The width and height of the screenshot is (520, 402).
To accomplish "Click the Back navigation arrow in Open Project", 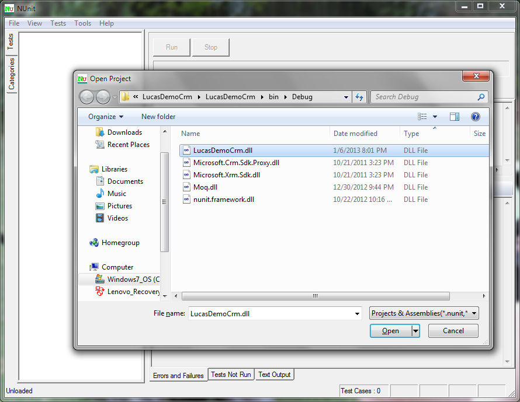I will tap(86, 97).
